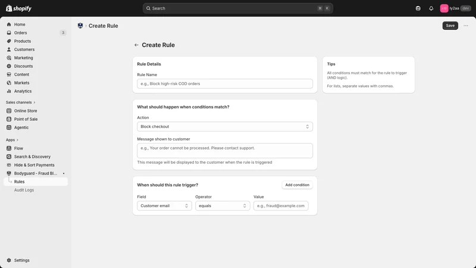Click the Settings gear icon
Image resolution: width=476 pixels, height=268 pixels.
point(9,260)
